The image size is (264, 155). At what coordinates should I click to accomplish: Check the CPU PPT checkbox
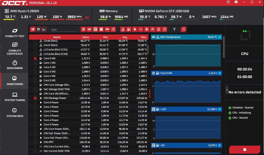(35, 142)
